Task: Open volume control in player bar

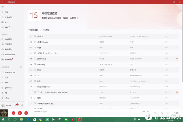Action: click(x=168, y=113)
